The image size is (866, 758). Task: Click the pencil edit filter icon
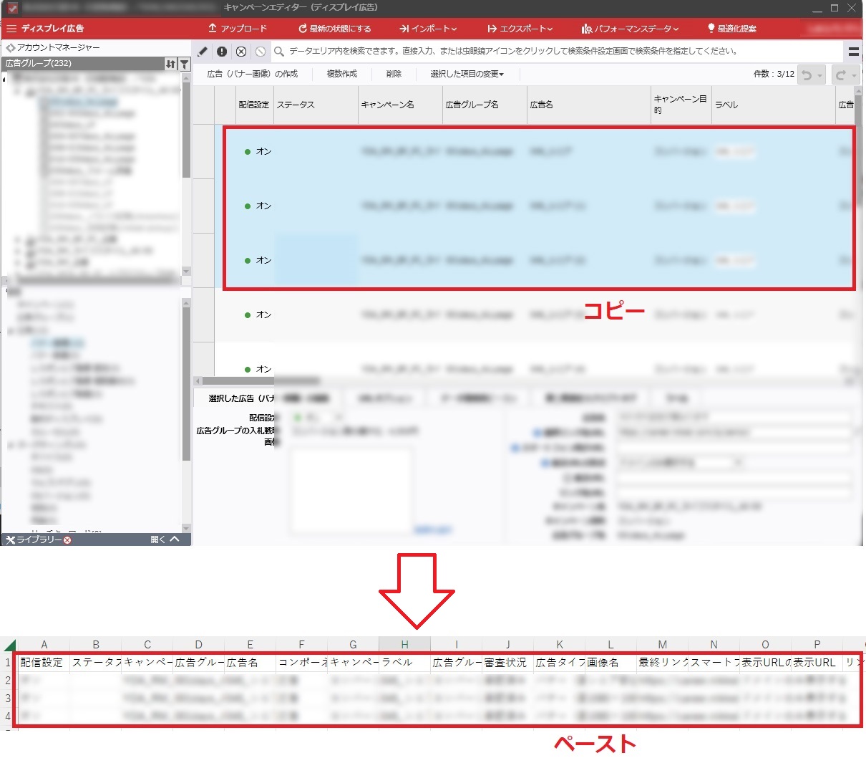coord(203,52)
